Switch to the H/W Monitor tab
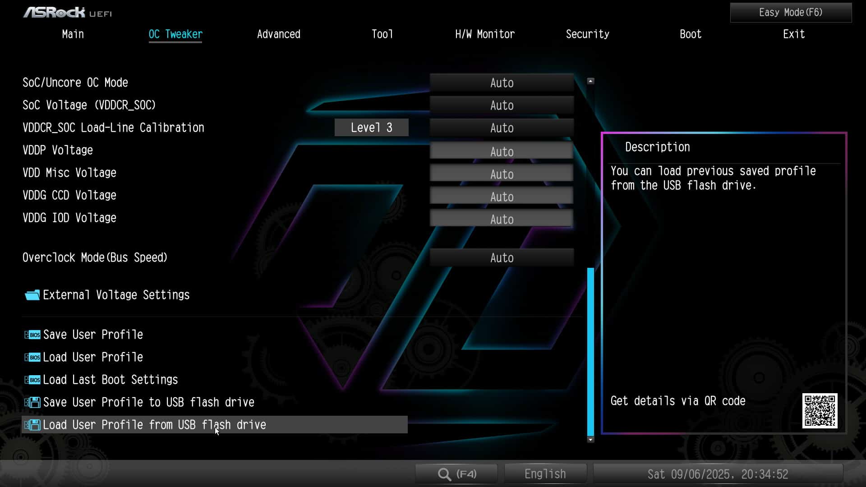This screenshot has height=487, width=866. 484,34
